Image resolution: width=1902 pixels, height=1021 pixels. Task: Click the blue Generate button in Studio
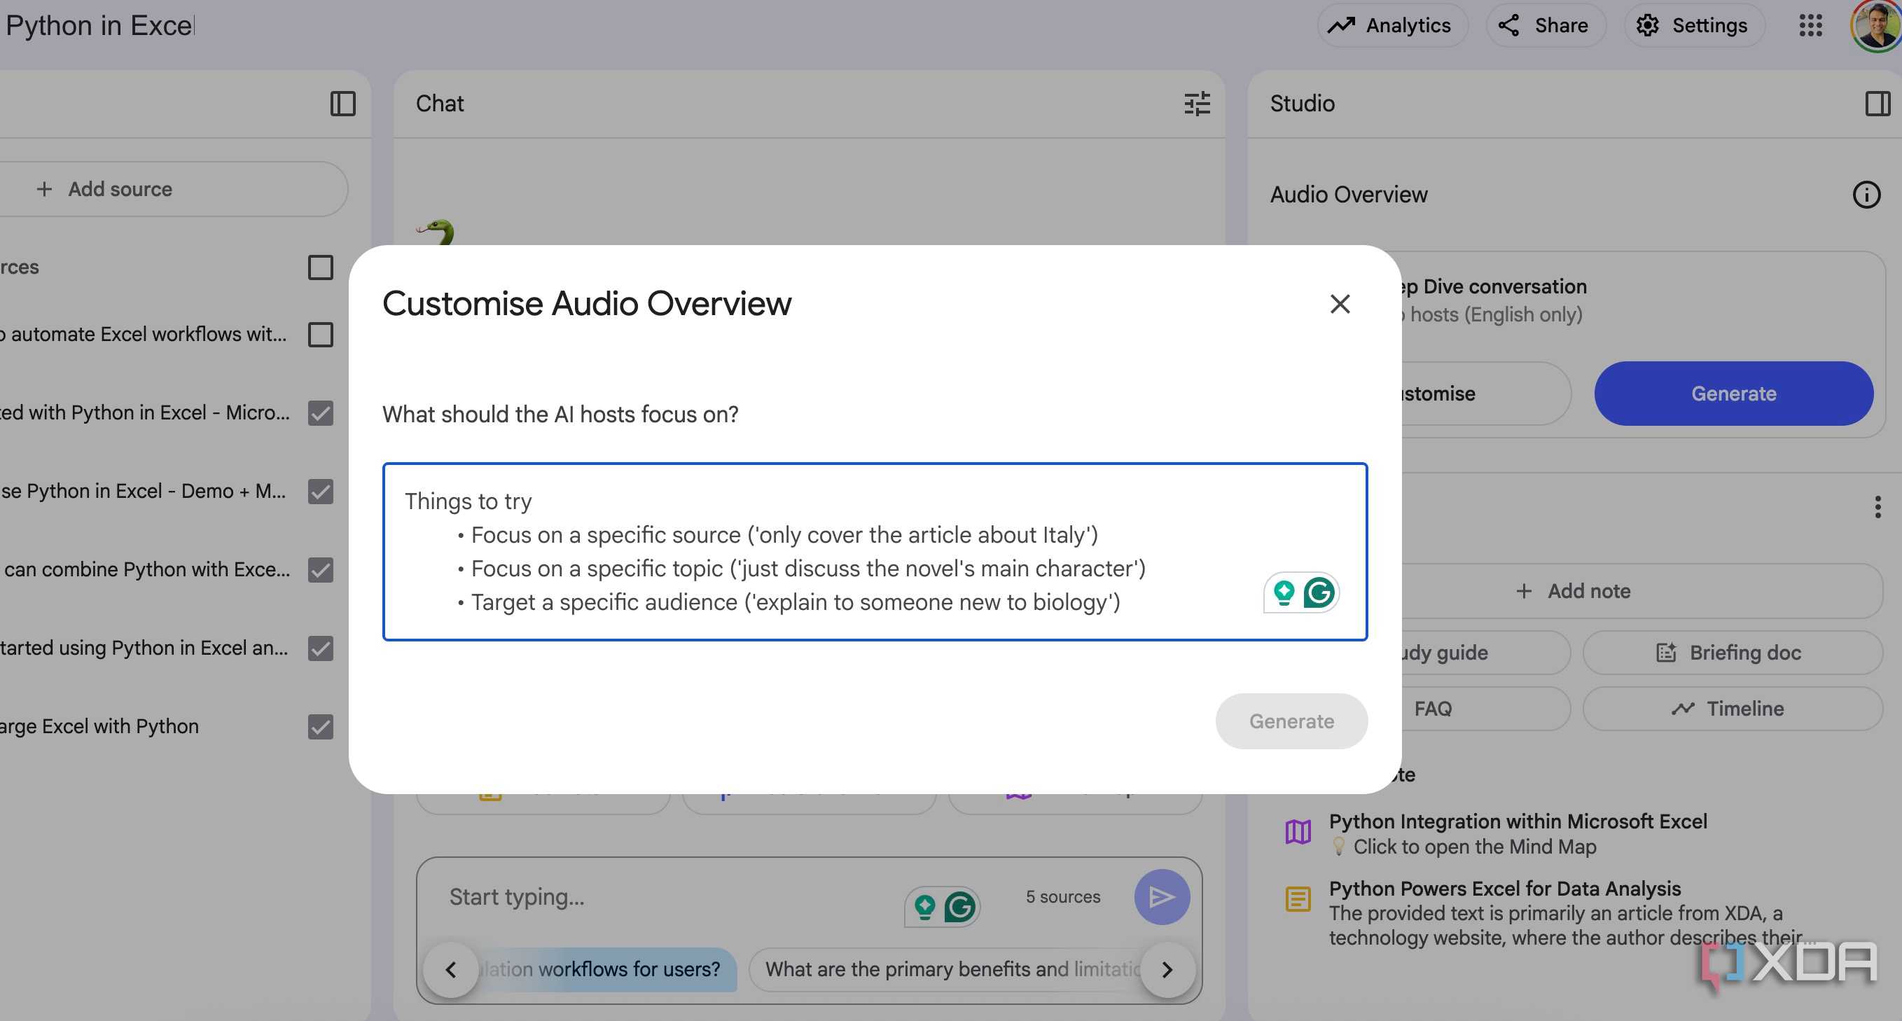click(1733, 394)
